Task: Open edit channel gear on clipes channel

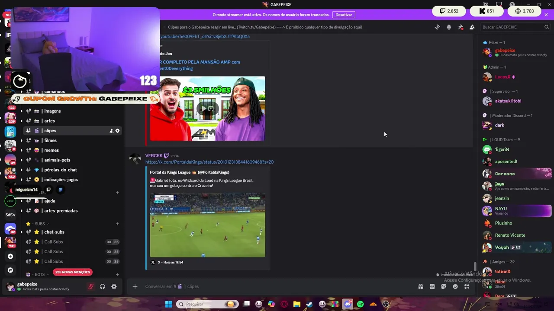Action: point(117,131)
